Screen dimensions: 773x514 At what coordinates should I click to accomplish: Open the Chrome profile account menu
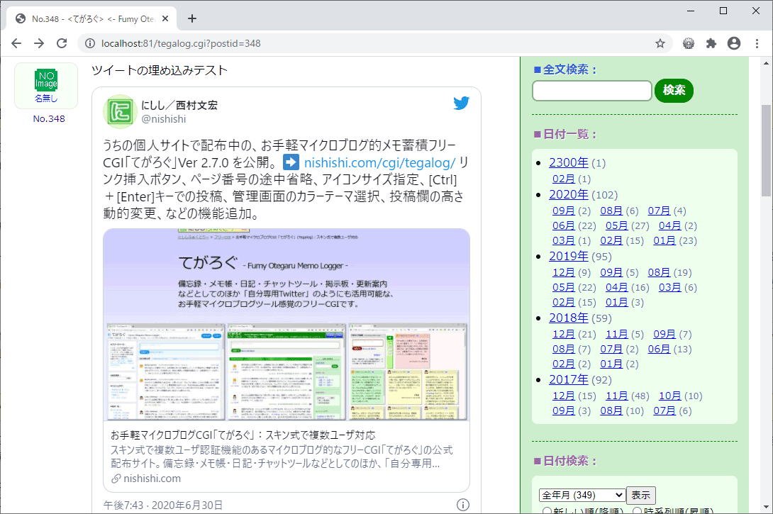coord(734,43)
